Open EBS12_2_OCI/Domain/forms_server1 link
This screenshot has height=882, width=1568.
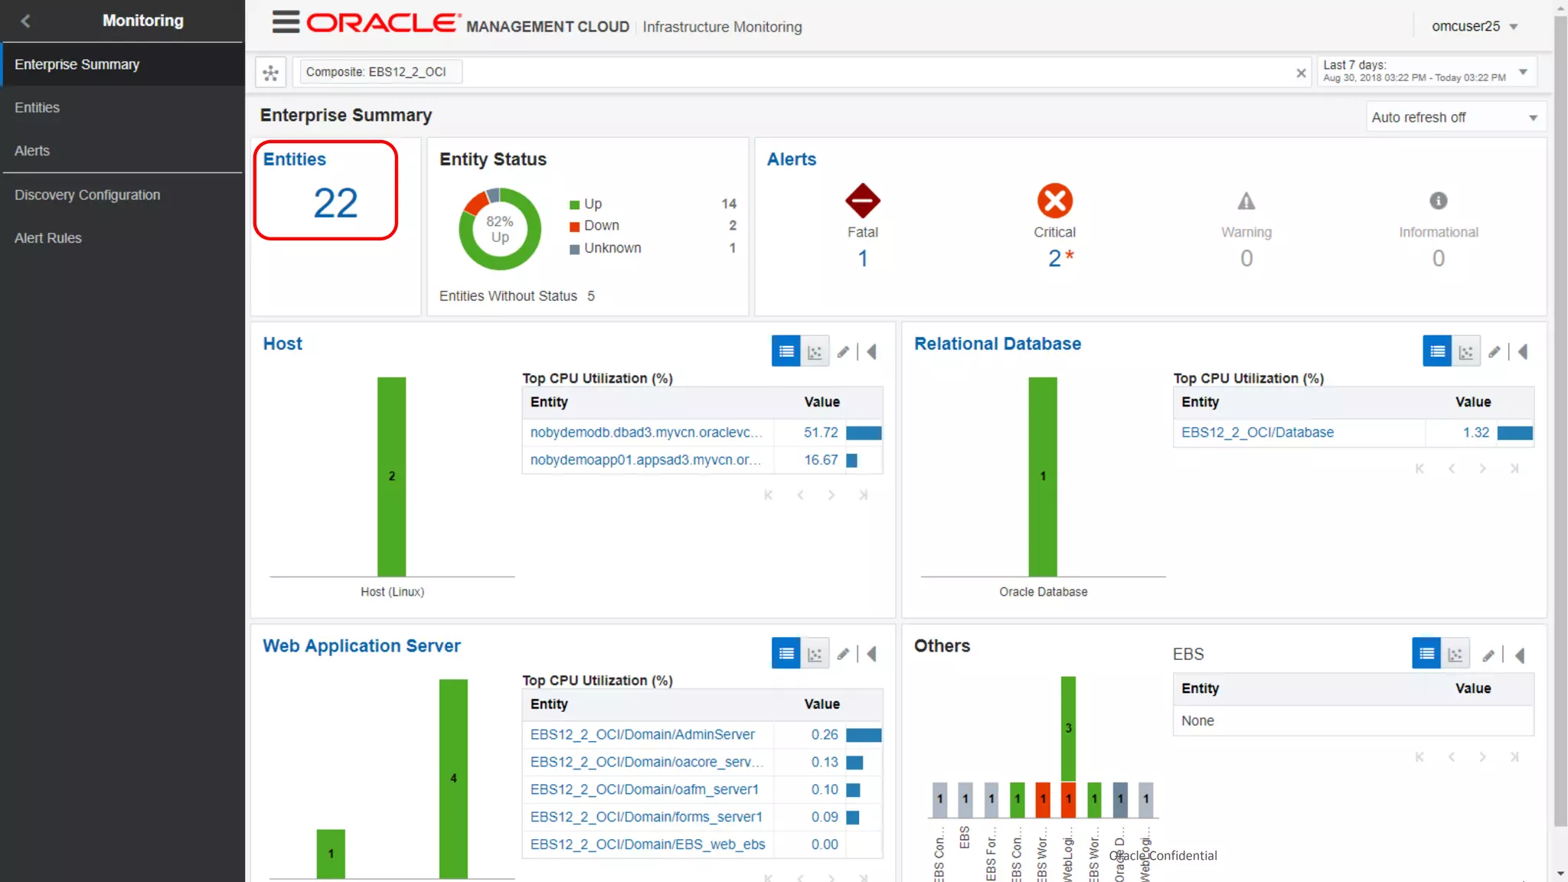pyautogui.click(x=646, y=818)
